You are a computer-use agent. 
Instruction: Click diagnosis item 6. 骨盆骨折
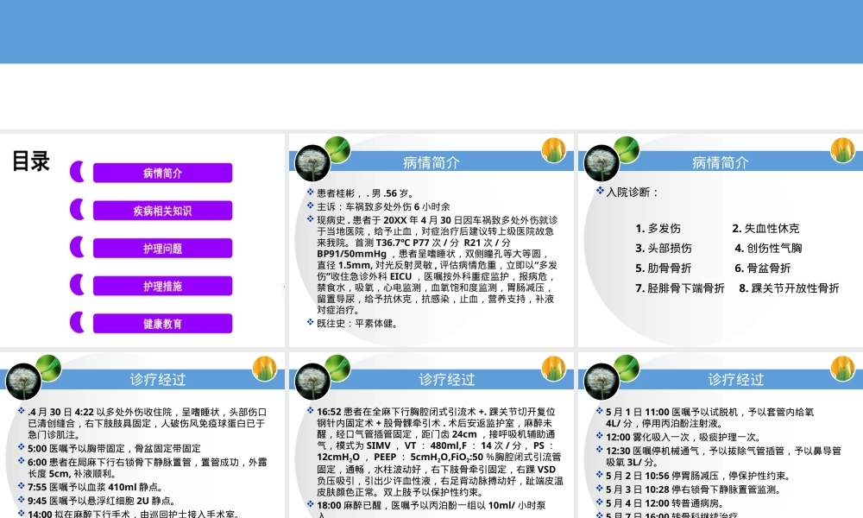[762, 268]
